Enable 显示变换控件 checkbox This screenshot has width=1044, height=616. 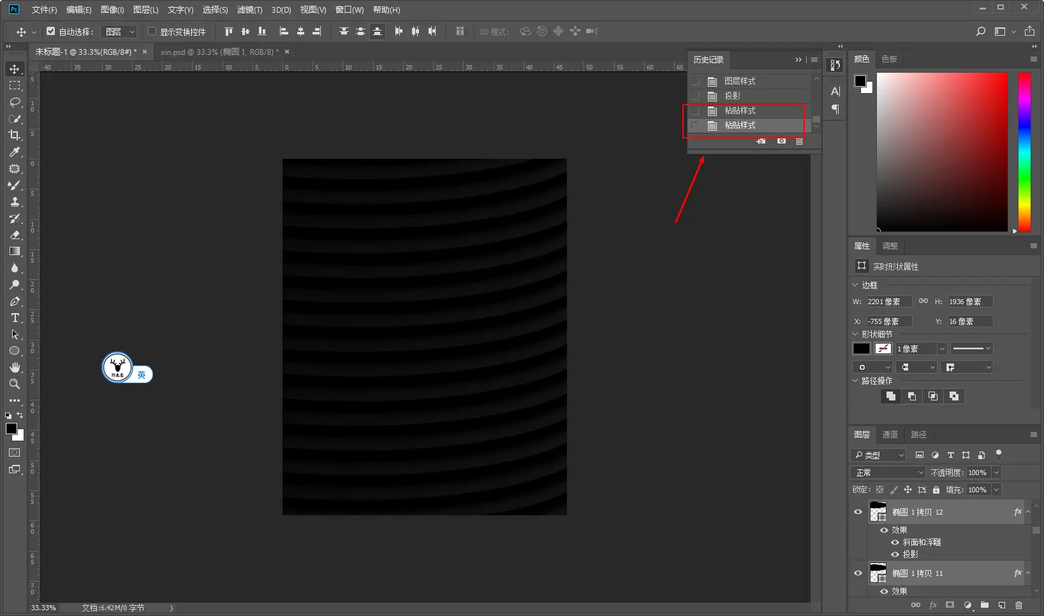(152, 31)
